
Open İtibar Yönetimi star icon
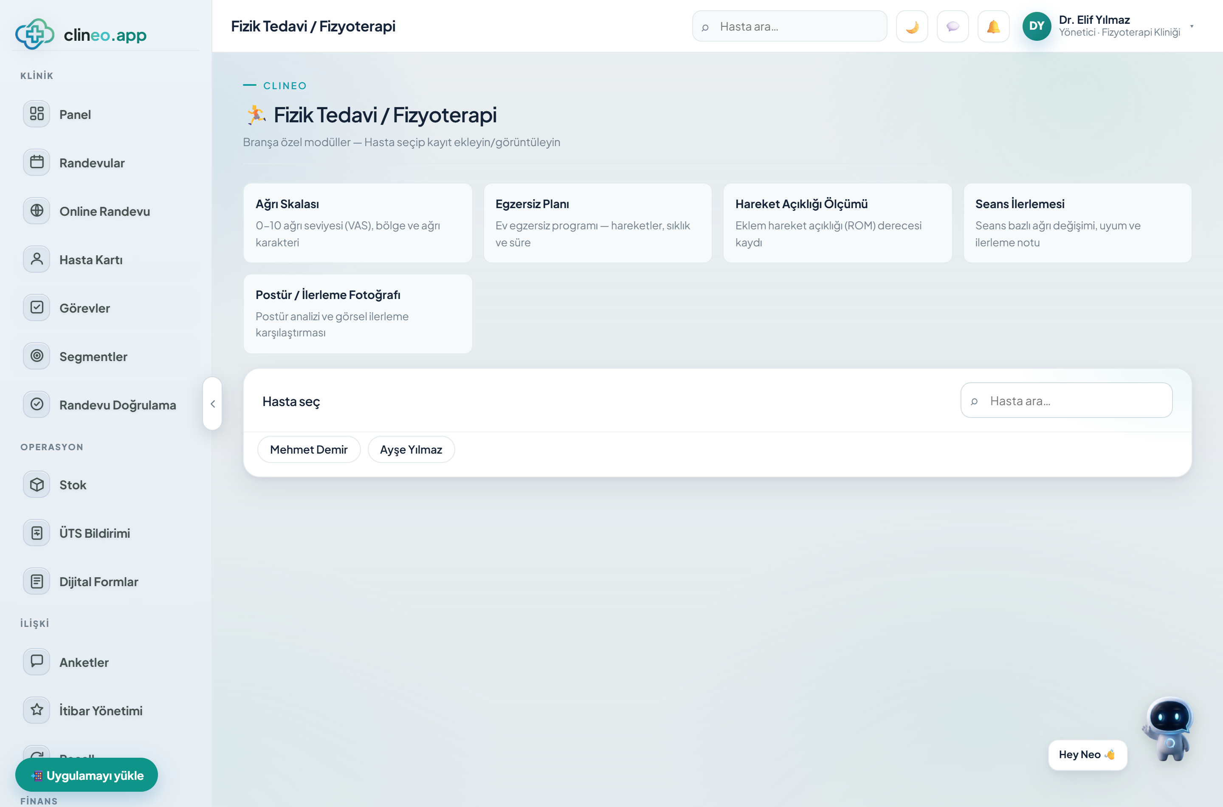pyautogui.click(x=37, y=710)
